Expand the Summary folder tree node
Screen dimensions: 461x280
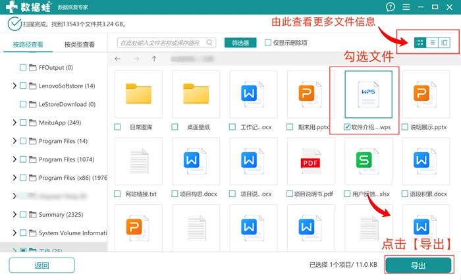coord(14,214)
